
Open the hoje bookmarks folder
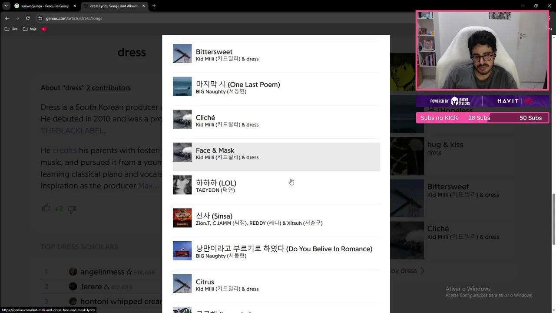point(30,29)
